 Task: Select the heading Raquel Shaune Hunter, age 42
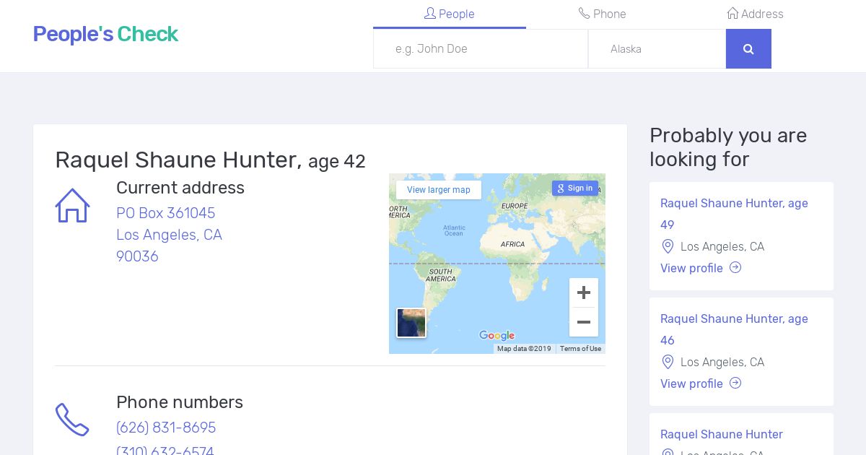point(210,160)
